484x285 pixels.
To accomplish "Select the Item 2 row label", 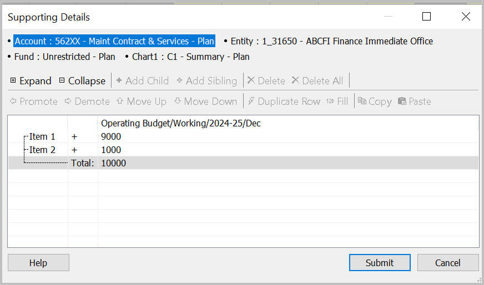I will click(x=42, y=150).
